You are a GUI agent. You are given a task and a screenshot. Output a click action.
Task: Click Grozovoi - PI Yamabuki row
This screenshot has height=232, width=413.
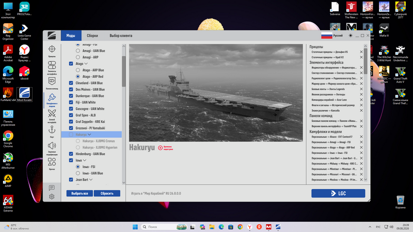91,128
